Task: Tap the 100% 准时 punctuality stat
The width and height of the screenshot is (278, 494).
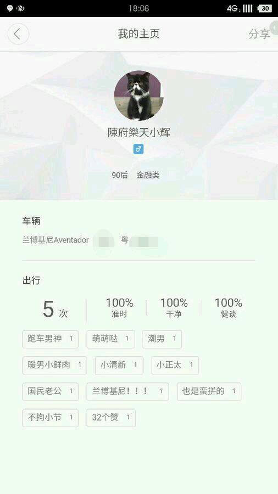Action: (x=119, y=307)
